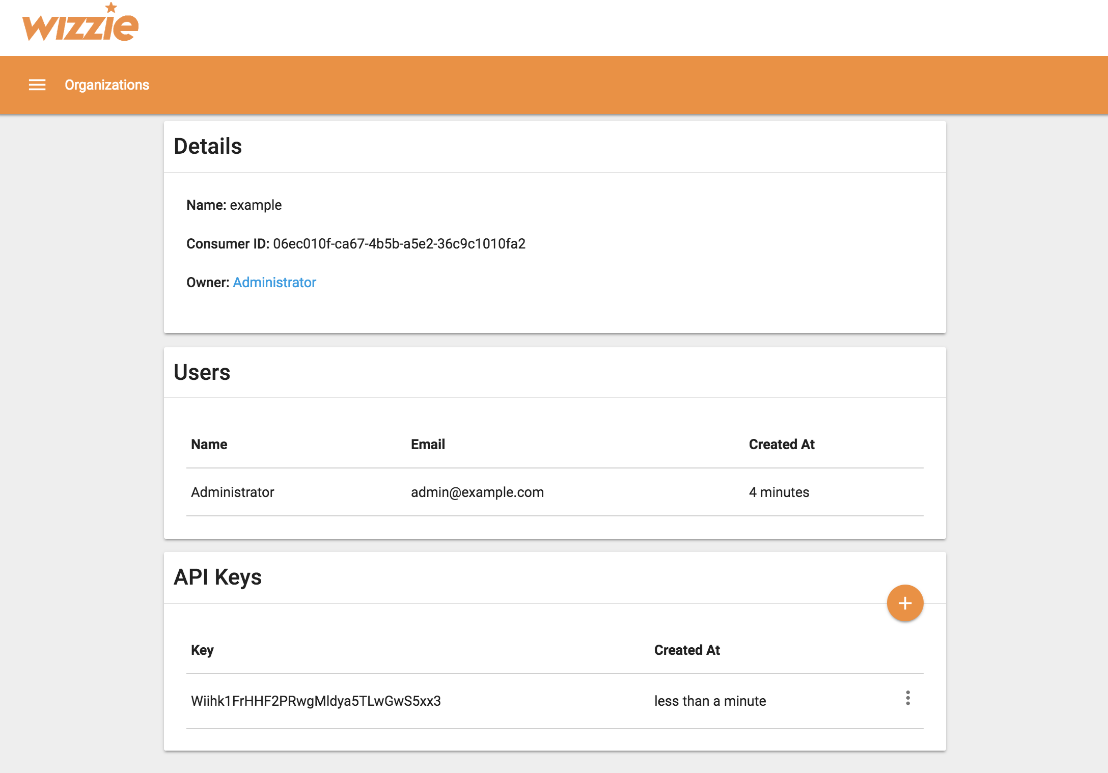Click the Users table Created At header
Viewport: 1108px width, 773px height.
[782, 445]
